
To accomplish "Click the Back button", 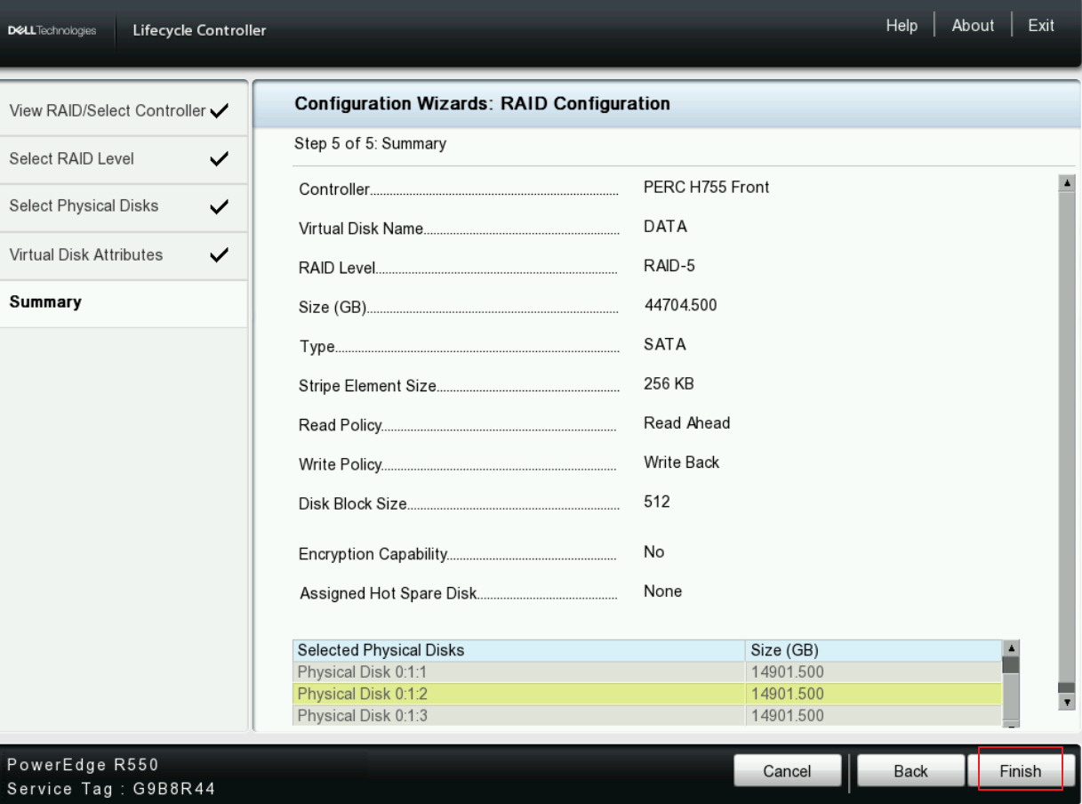I will point(910,771).
